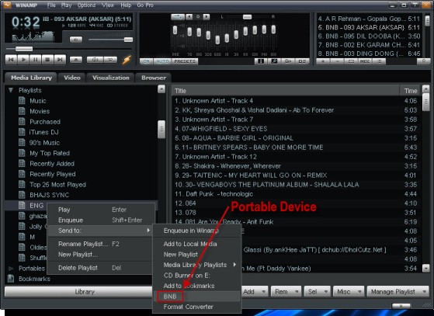This screenshot has width=434, height=316.
Task: Click the Previous track button
Action: coord(11,60)
